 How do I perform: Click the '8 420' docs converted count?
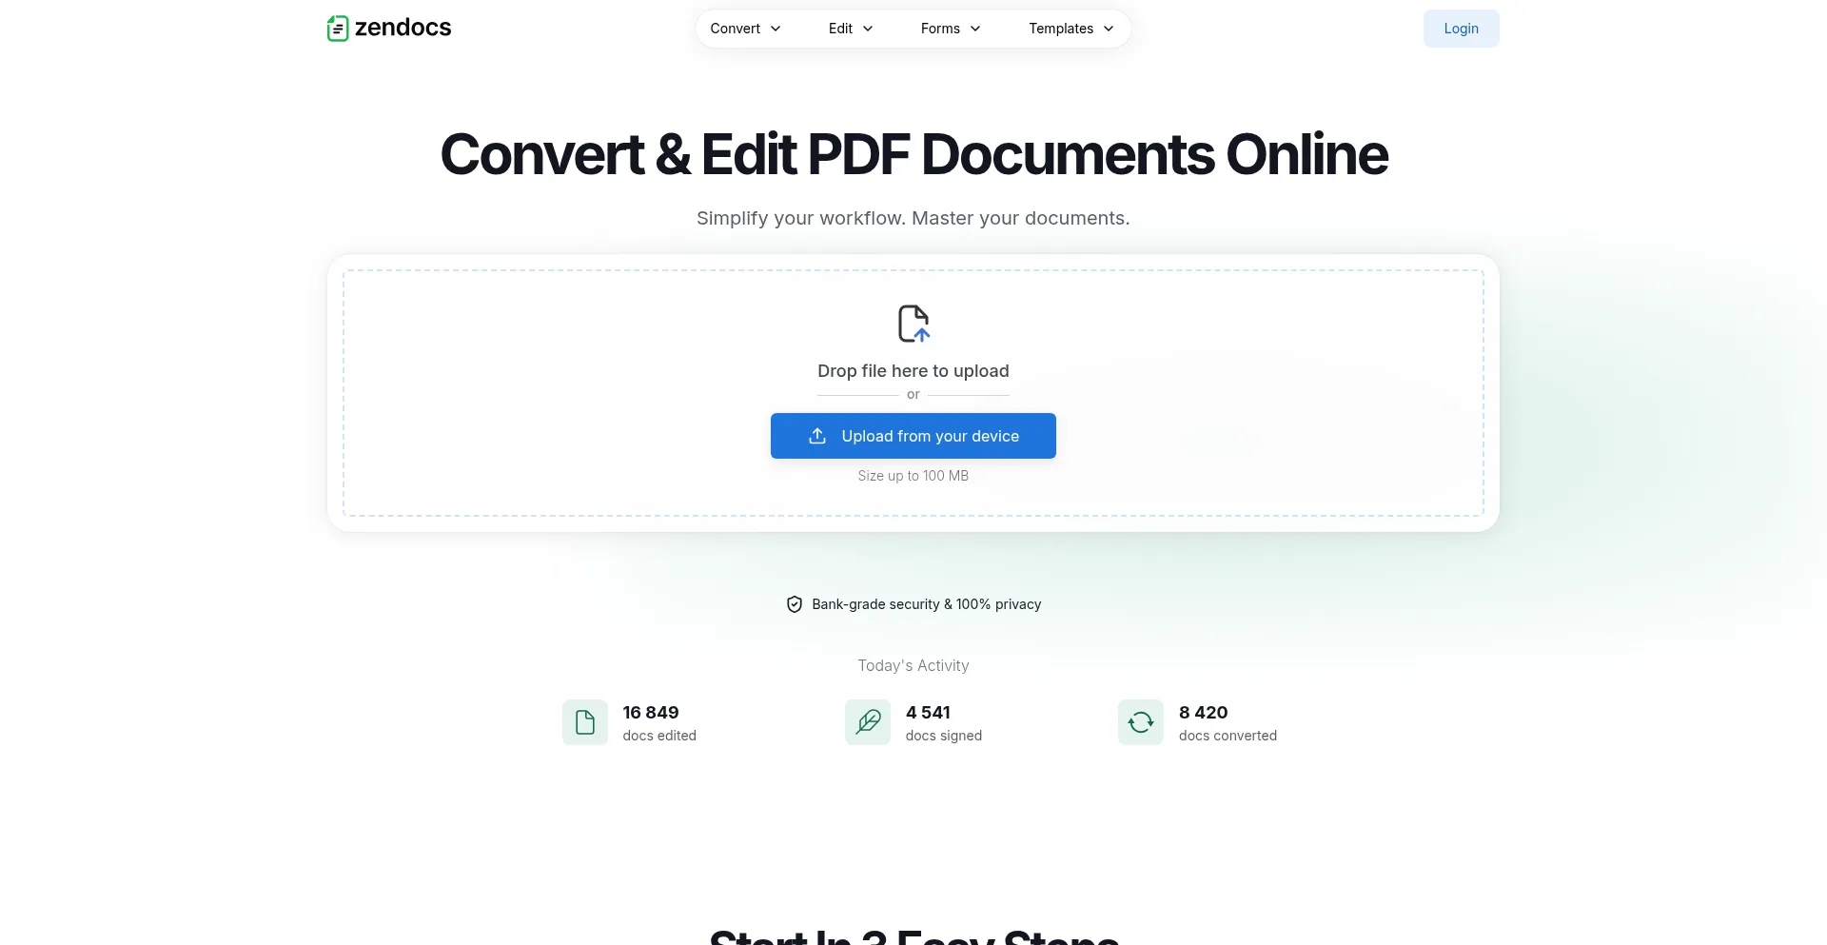tap(1204, 713)
